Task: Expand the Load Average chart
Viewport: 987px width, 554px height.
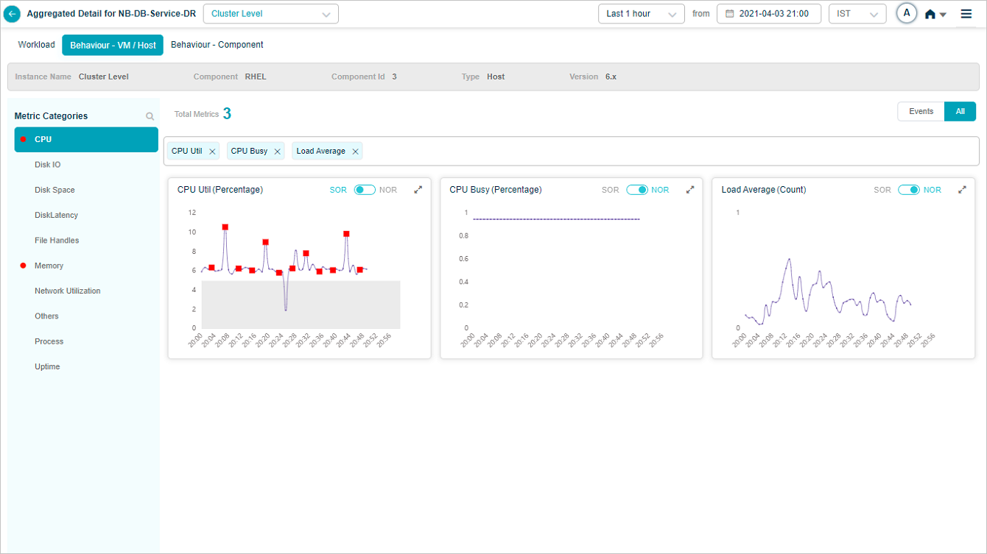Action: pyautogui.click(x=962, y=190)
